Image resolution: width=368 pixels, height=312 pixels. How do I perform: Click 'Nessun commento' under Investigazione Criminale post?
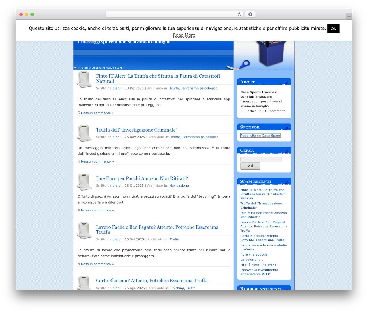tap(97, 161)
